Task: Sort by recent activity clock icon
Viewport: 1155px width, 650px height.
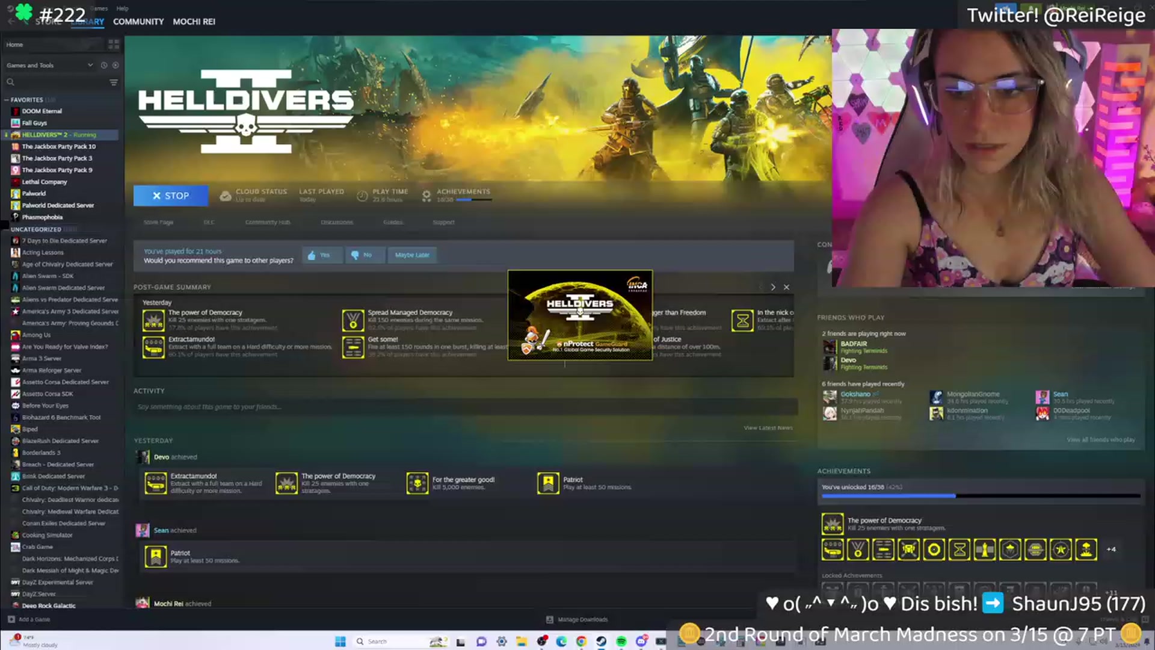Action: pyautogui.click(x=104, y=65)
